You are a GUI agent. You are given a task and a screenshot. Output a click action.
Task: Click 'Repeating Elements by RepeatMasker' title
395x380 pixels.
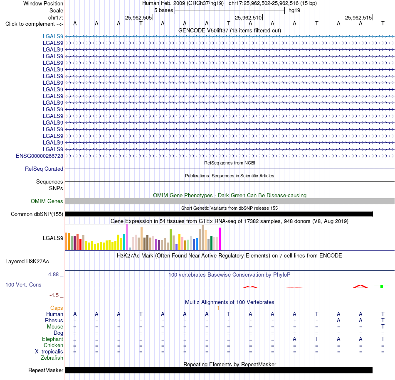[x=230, y=364]
